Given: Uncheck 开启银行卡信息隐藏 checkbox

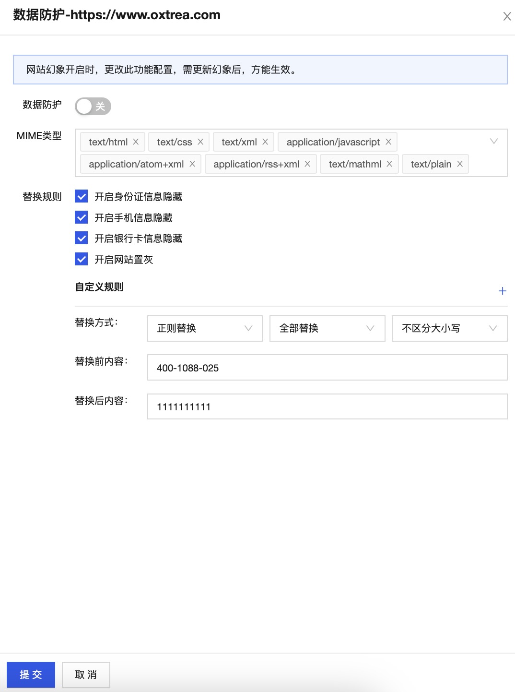Looking at the screenshot, I should [82, 239].
